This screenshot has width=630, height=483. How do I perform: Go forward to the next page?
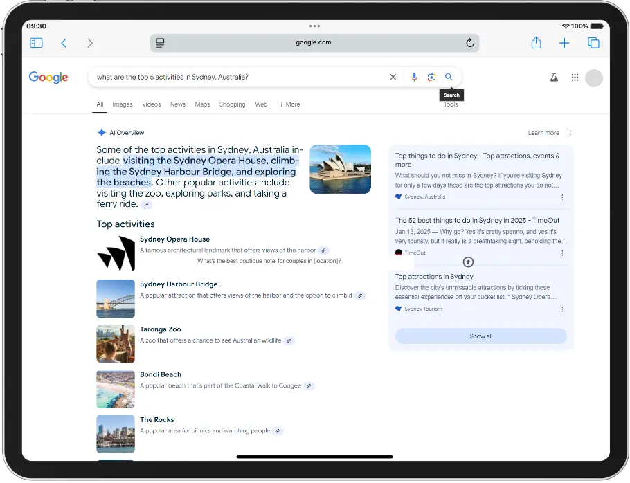90,43
